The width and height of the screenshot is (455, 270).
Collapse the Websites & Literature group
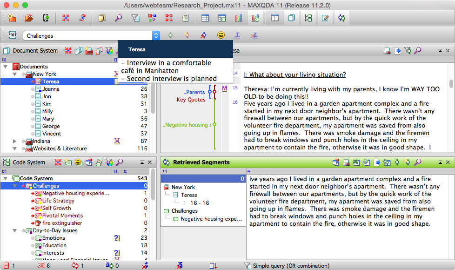pyautogui.click(x=14, y=148)
